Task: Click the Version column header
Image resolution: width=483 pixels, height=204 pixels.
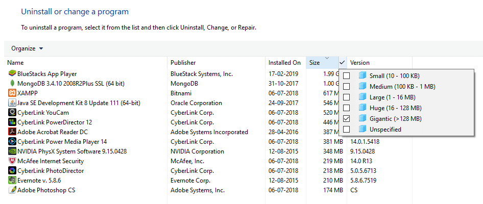Action: (360, 63)
